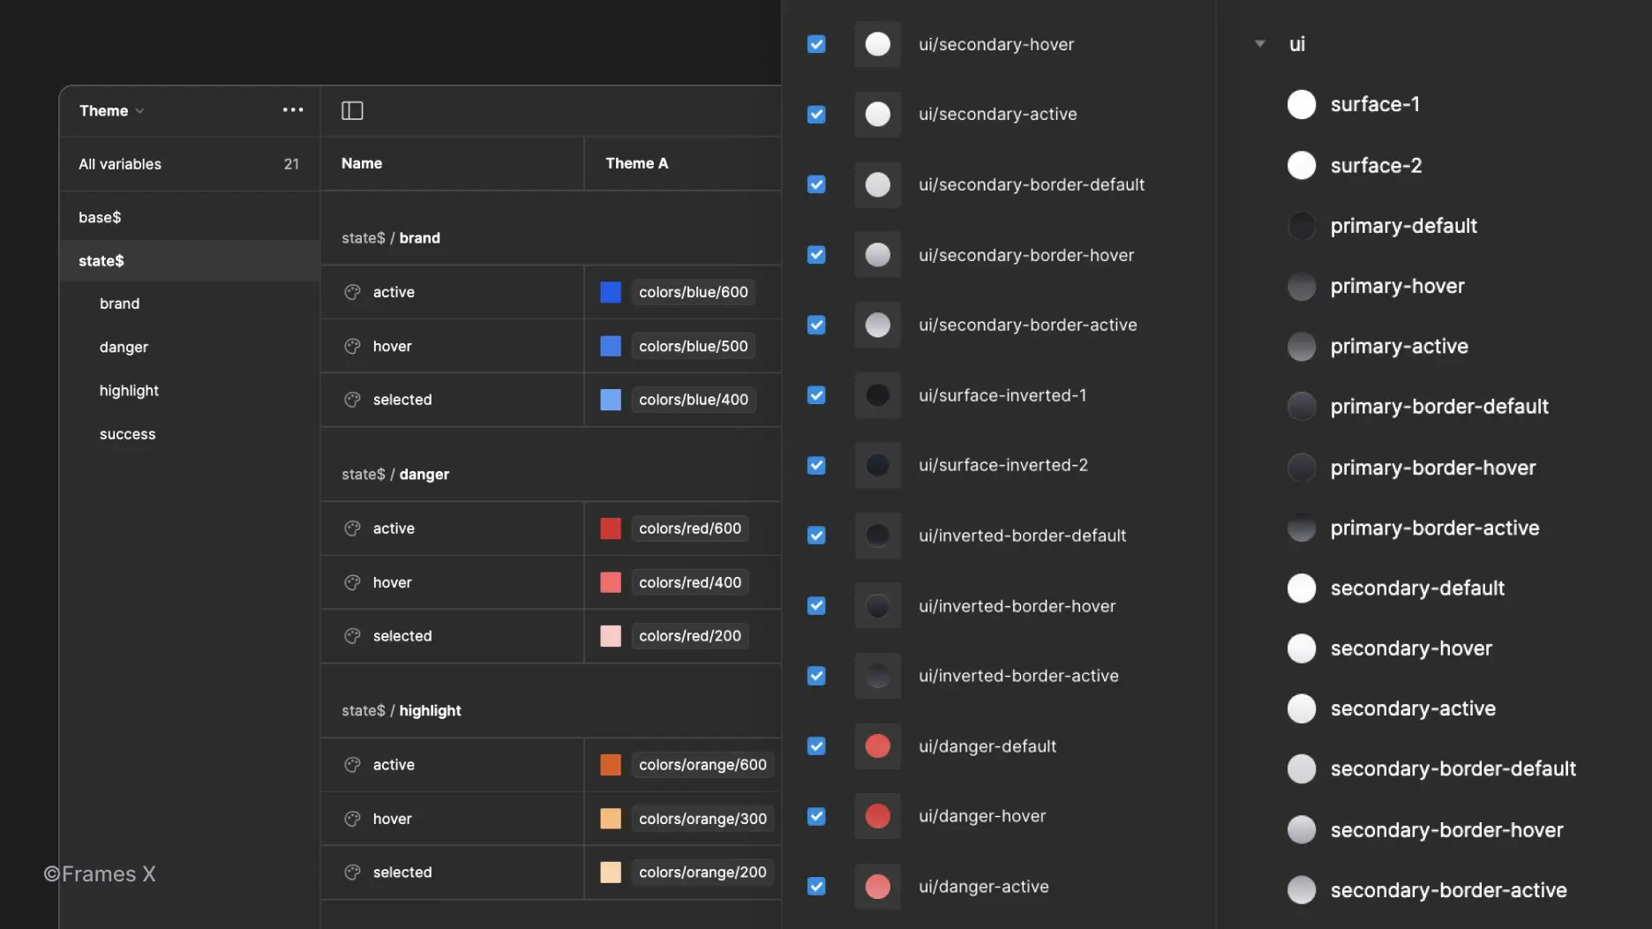
Task: Click the colors/blue/600 alias chip
Action: pos(693,292)
